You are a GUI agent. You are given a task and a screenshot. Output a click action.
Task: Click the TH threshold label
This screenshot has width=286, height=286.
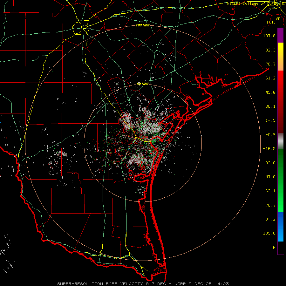(x=273, y=248)
